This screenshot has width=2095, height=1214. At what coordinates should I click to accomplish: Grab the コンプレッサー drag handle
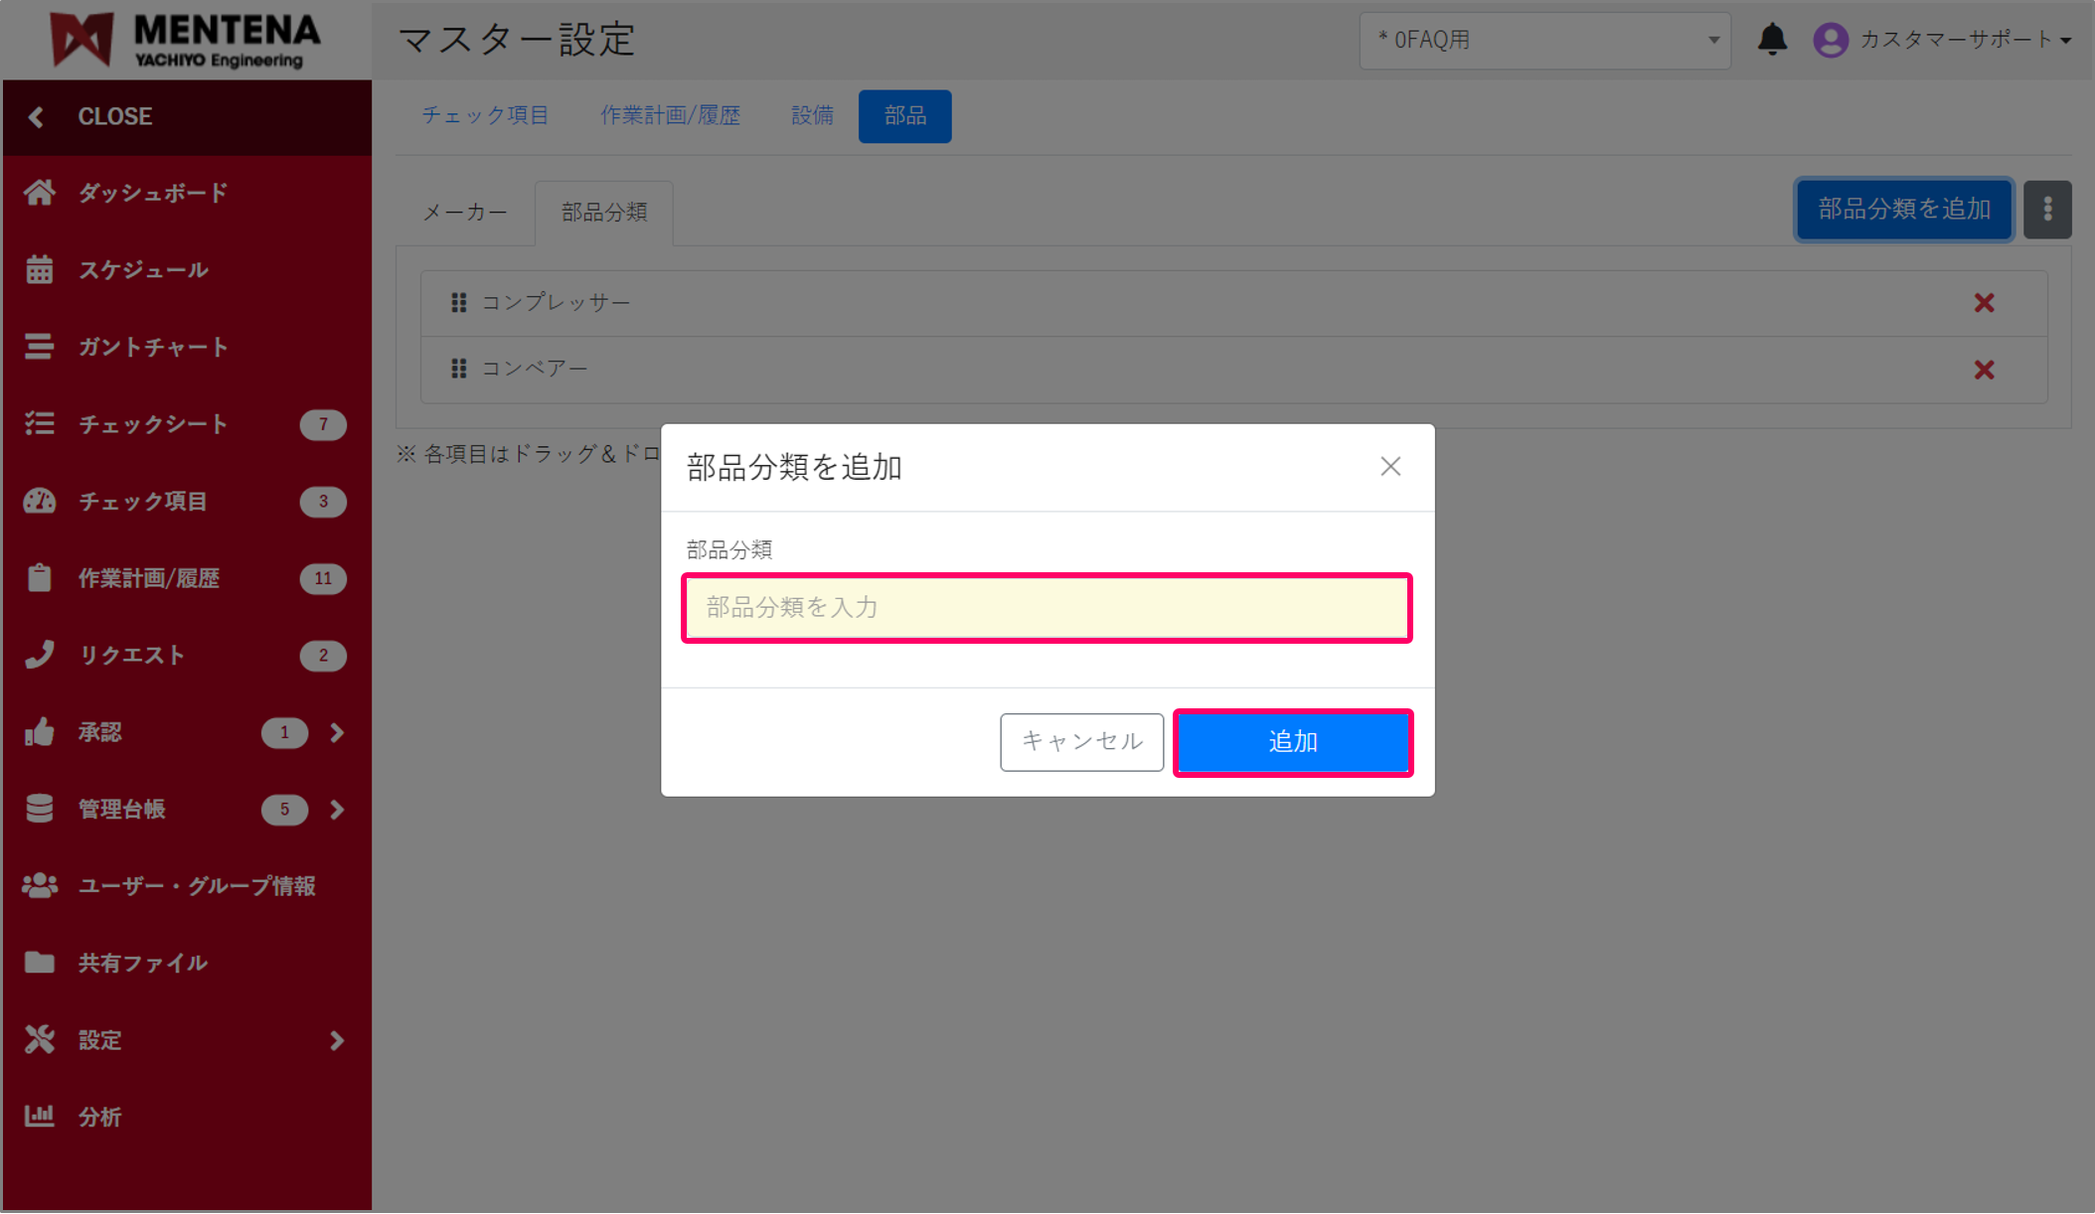click(x=459, y=302)
